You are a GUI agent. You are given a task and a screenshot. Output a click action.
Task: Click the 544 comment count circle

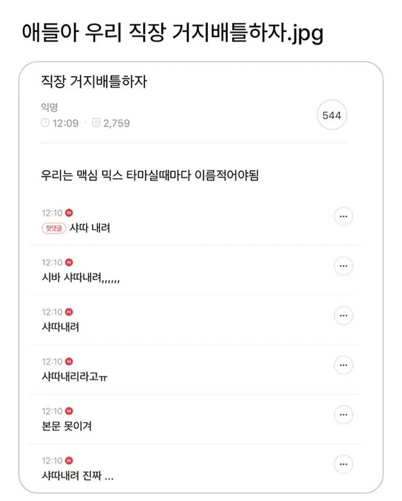[331, 115]
